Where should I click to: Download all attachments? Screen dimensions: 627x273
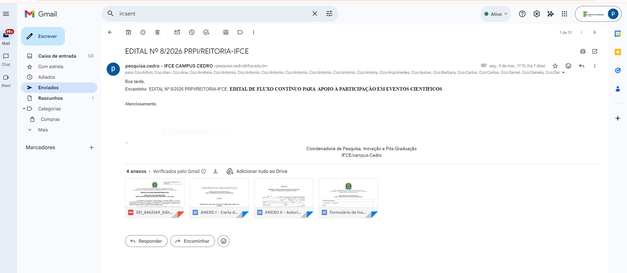tap(215, 171)
